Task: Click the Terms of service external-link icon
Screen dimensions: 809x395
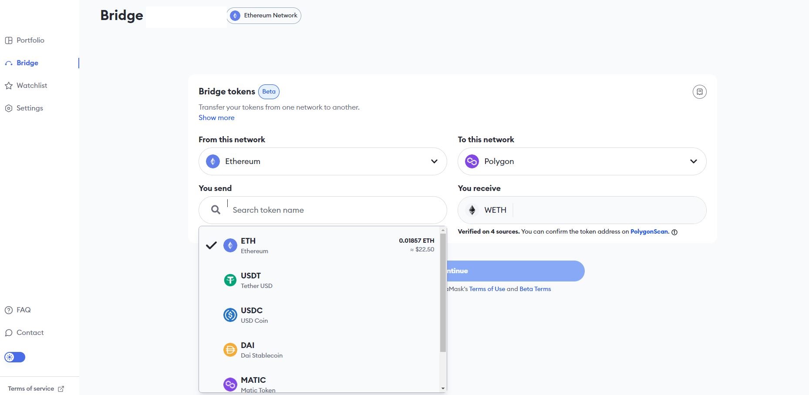Action: 61,389
